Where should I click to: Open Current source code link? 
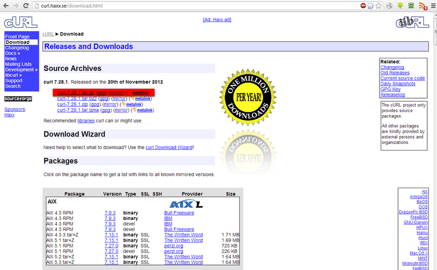(403, 78)
